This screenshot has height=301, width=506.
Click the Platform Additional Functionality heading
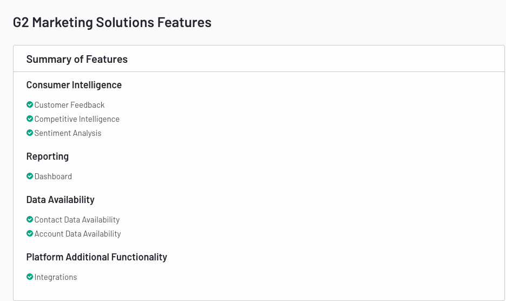click(x=96, y=257)
